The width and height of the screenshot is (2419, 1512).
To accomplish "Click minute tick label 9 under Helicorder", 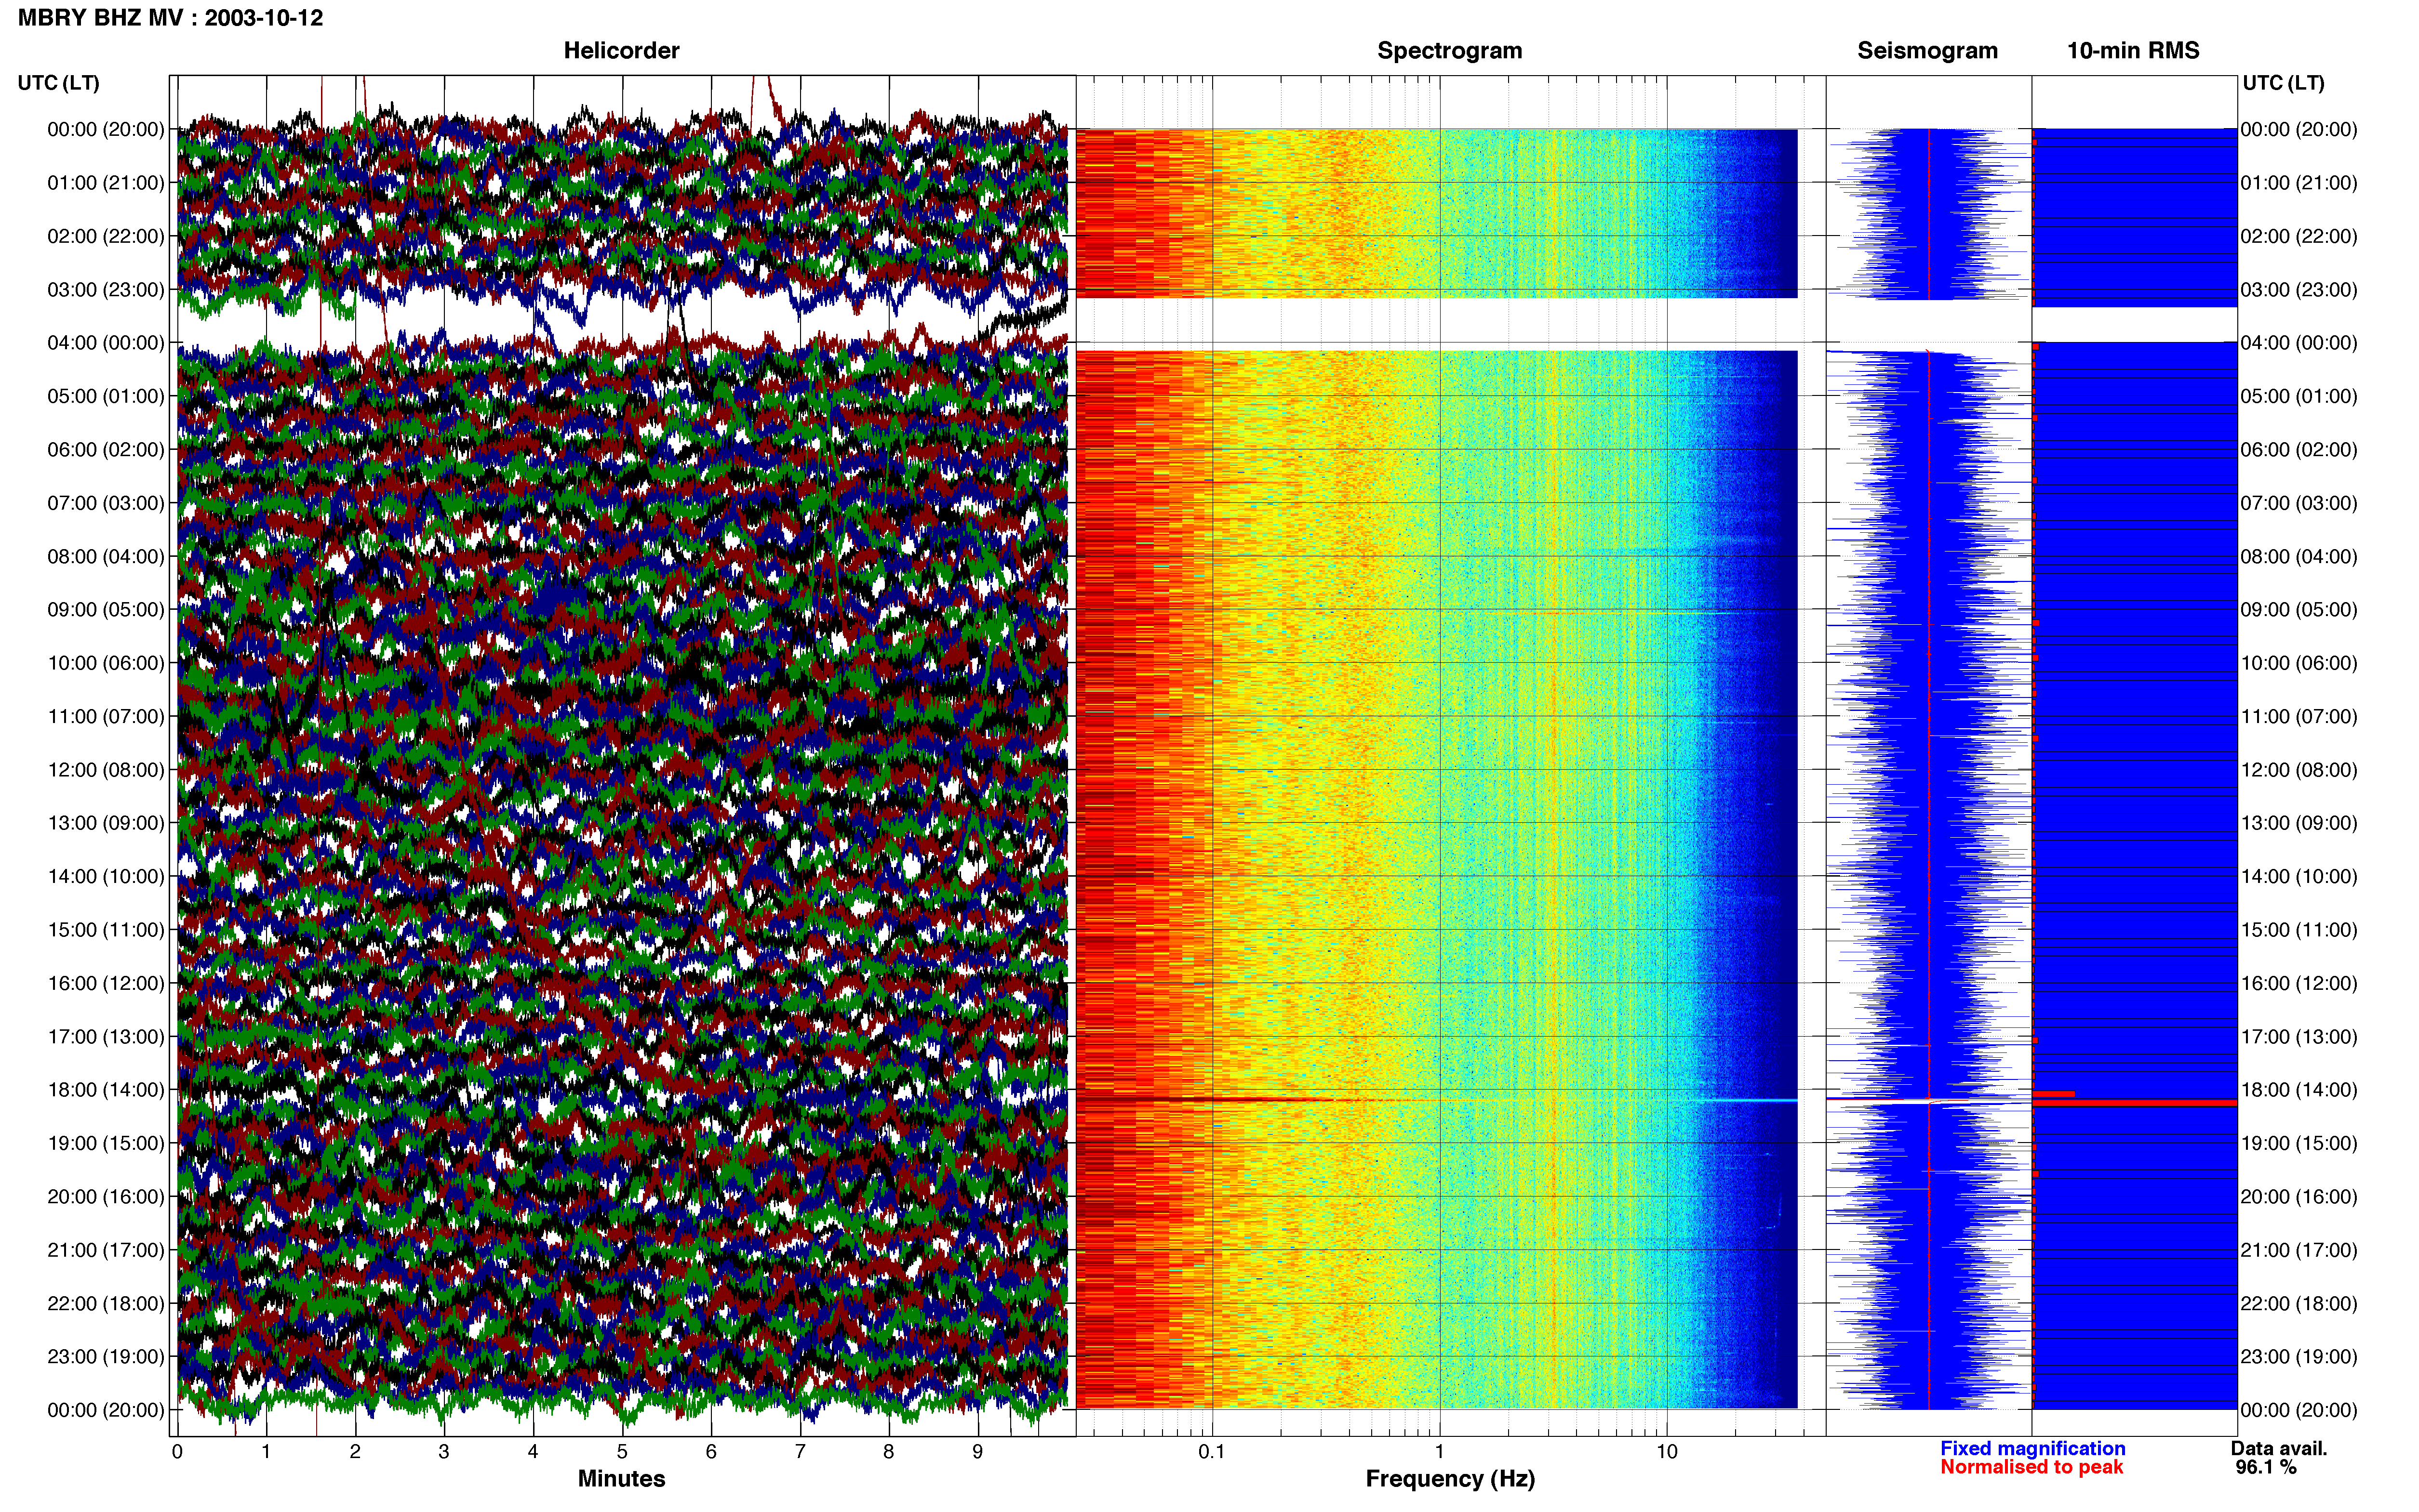I will 977,1451.
